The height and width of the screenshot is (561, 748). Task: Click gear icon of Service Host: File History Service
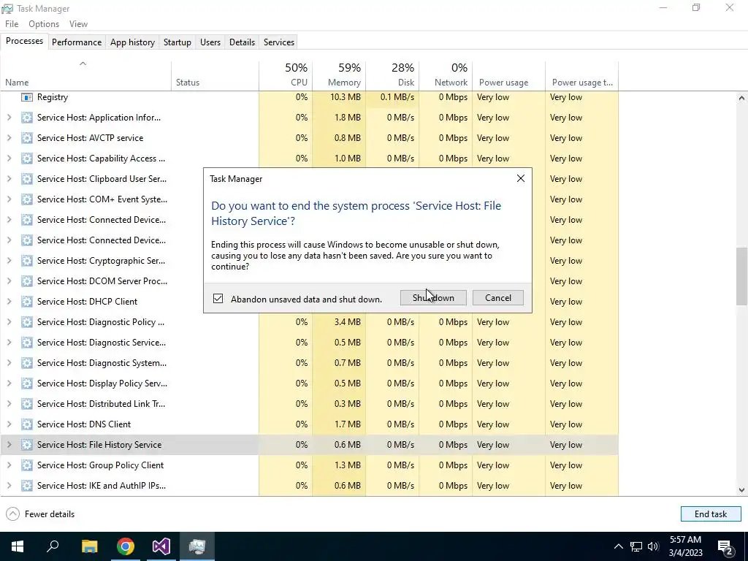click(x=27, y=445)
